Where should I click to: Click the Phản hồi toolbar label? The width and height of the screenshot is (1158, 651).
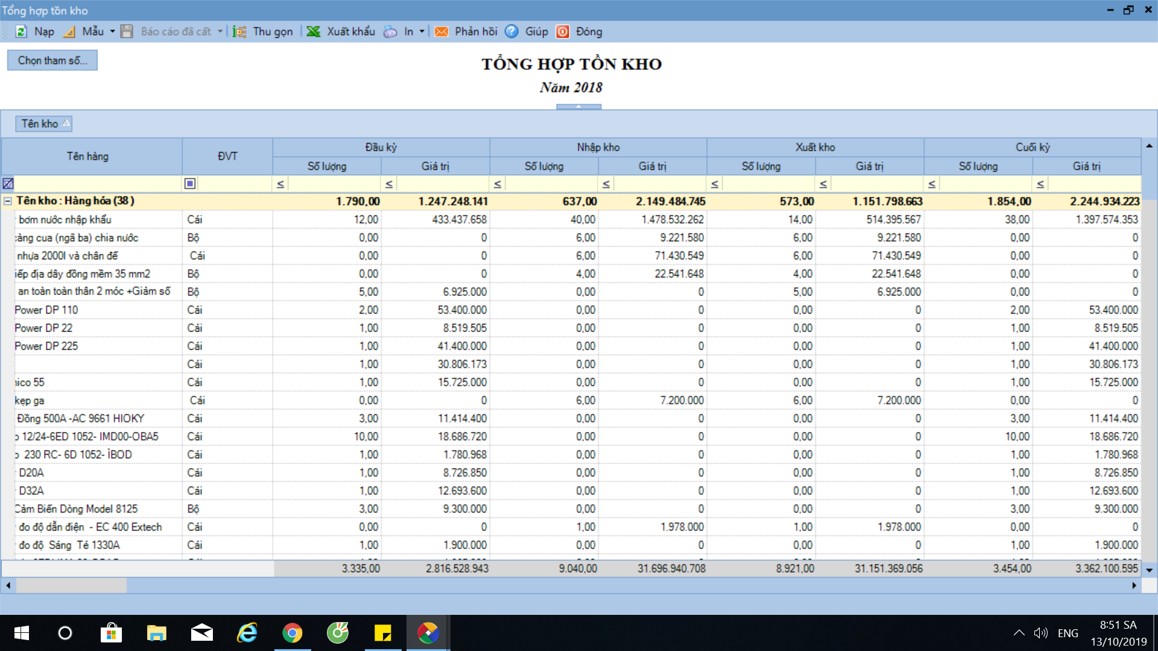click(x=476, y=32)
